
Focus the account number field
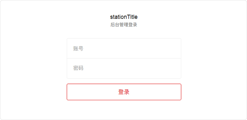[x=124, y=48]
